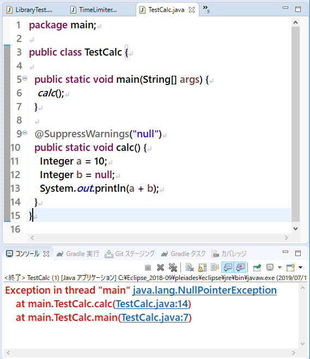The image size is (310, 359).
Task: Click line number 13 in the gutter
Action: click(15, 188)
